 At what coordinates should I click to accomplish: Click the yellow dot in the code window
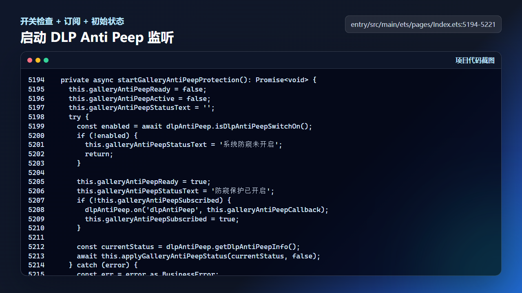point(38,60)
